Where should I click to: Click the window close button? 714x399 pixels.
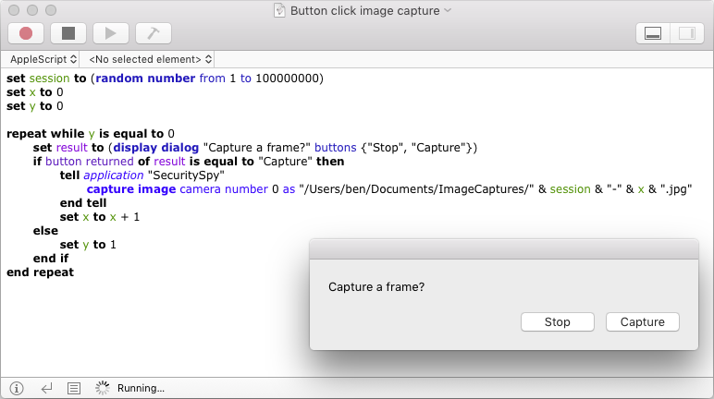point(14,10)
